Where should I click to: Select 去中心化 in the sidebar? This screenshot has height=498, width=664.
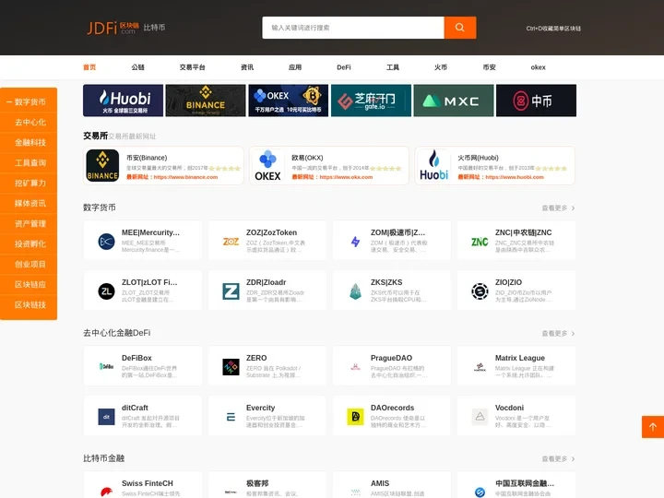(x=29, y=122)
